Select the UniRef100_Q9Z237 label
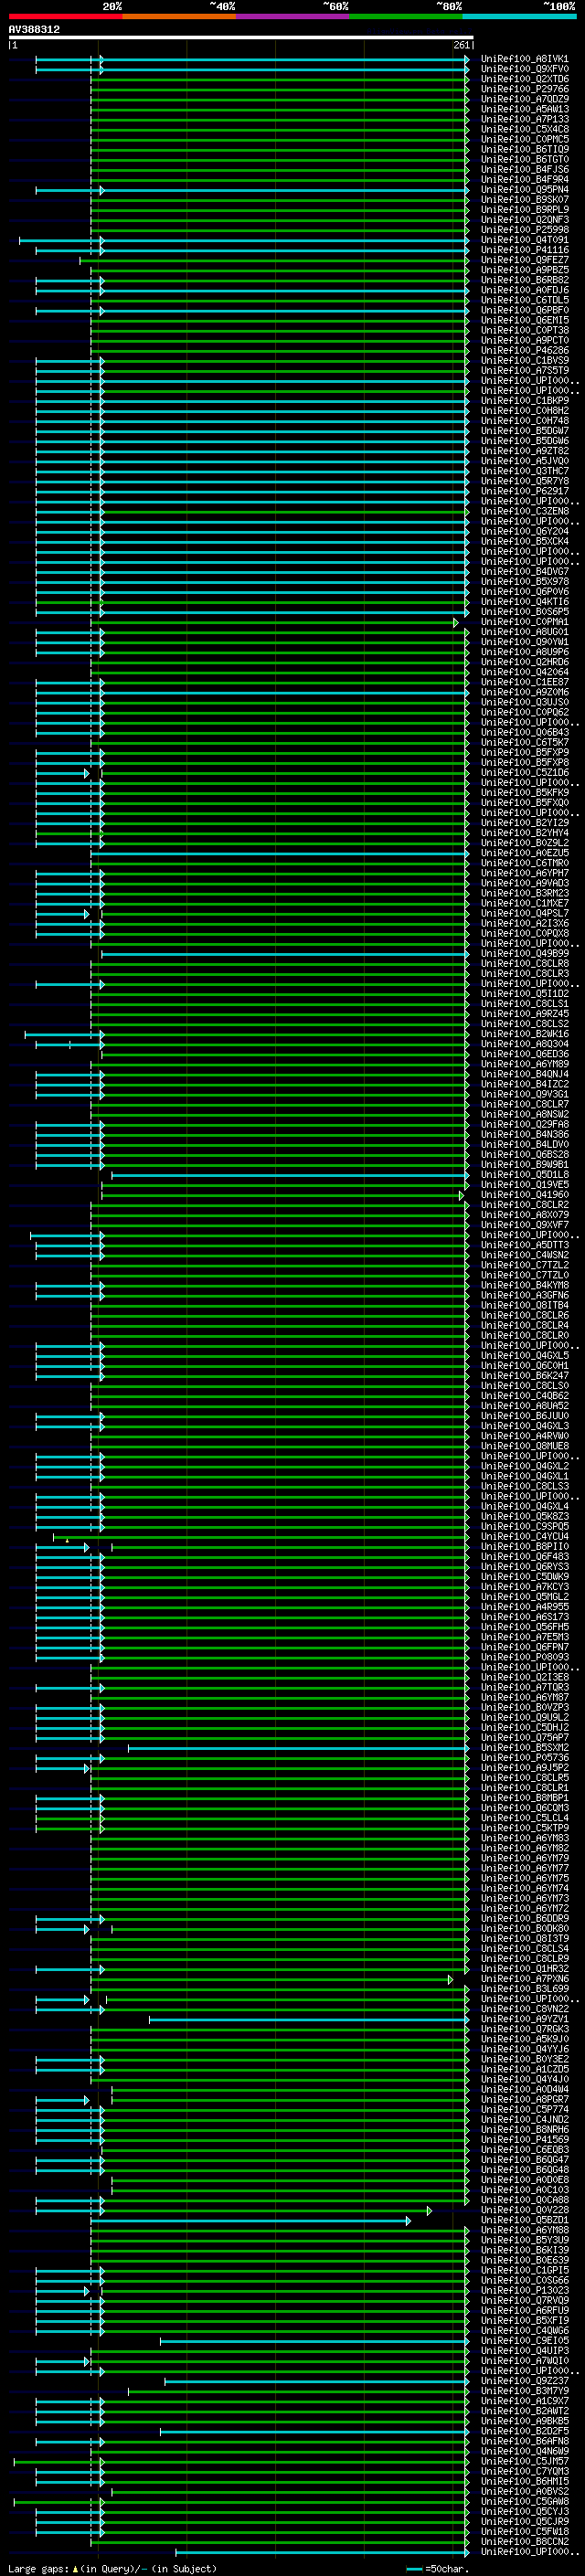The image size is (585, 2576). [x=524, y=2381]
